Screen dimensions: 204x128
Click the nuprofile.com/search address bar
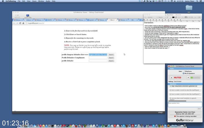(x=85, y=23)
